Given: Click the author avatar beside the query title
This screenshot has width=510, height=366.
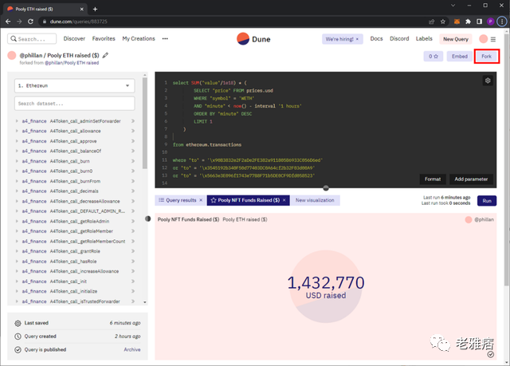Looking at the screenshot, I should (12, 55).
